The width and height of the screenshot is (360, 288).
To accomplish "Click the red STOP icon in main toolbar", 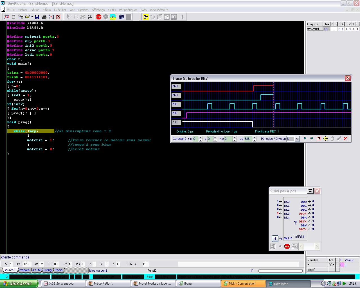I will coord(98,17).
